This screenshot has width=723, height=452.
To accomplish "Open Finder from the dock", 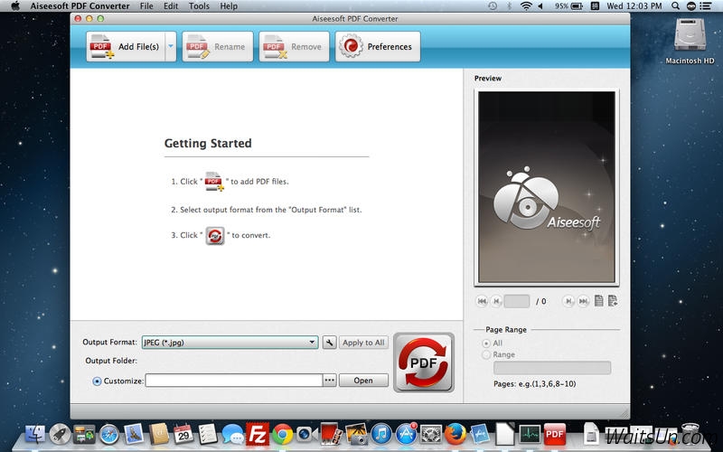I will 34,435.
